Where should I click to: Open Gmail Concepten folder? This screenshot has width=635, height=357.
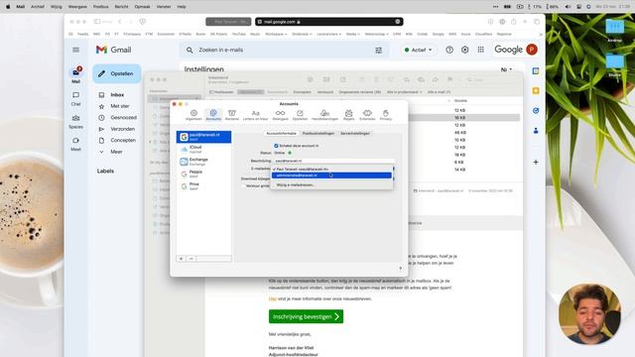tap(123, 140)
